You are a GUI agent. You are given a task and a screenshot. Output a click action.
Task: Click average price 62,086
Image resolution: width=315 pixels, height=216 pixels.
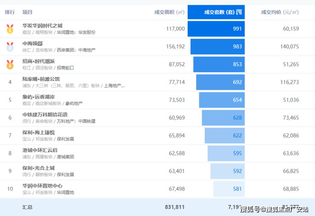[291, 136]
